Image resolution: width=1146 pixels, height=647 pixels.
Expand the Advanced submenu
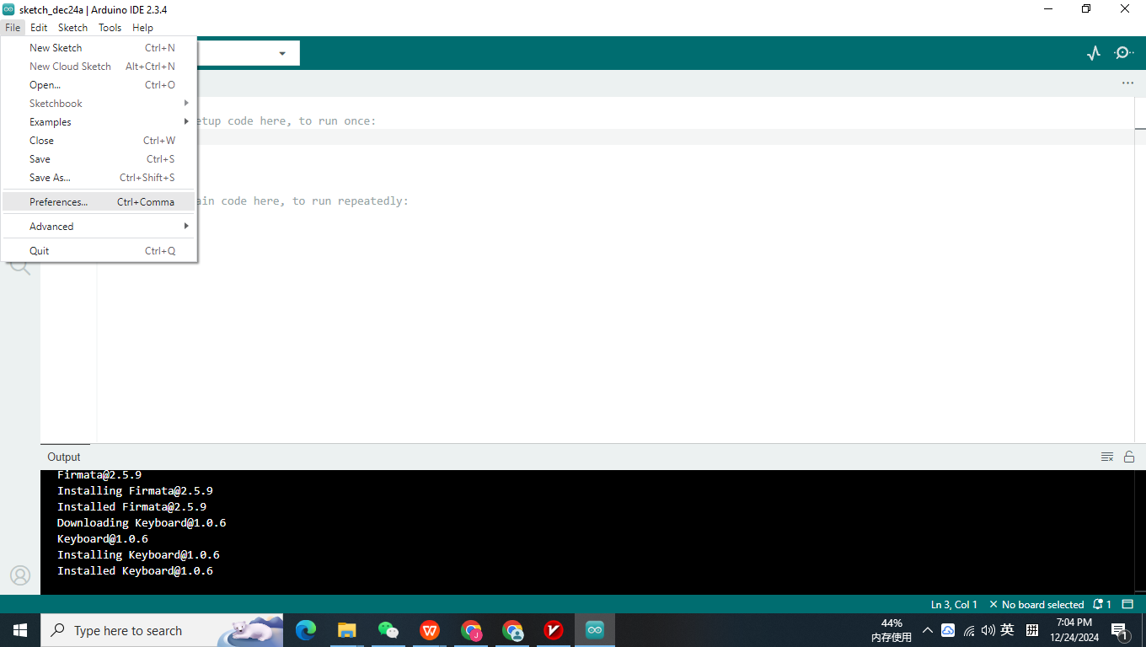99,227
